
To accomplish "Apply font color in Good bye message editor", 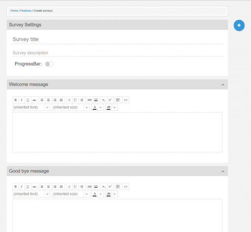I will pos(95,194).
